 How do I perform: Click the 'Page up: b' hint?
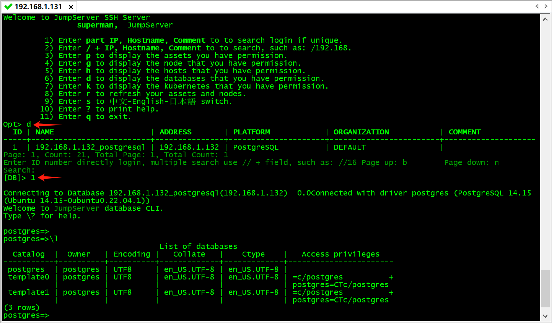(x=384, y=163)
